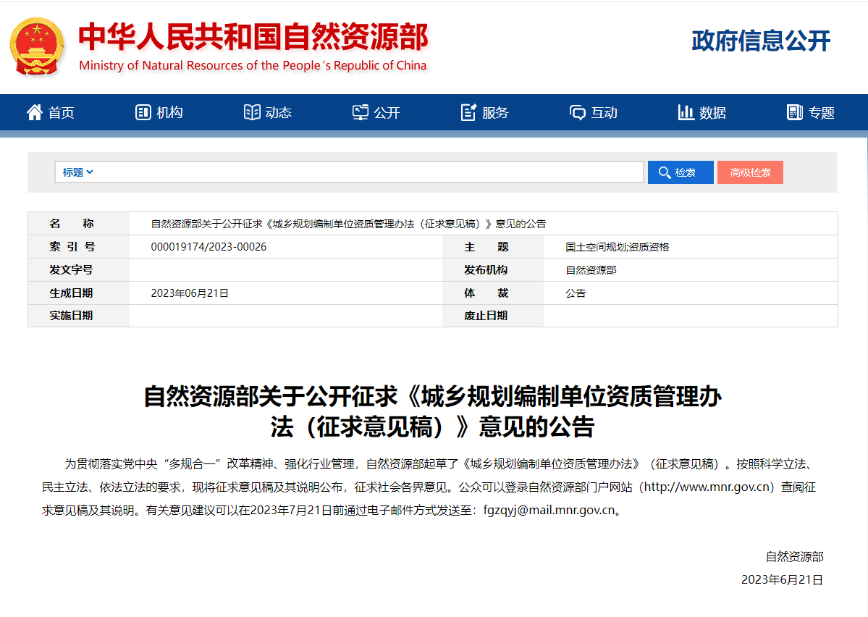Open the 专题 navigation item
The image size is (868, 617).
pyautogui.click(x=810, y=112)
